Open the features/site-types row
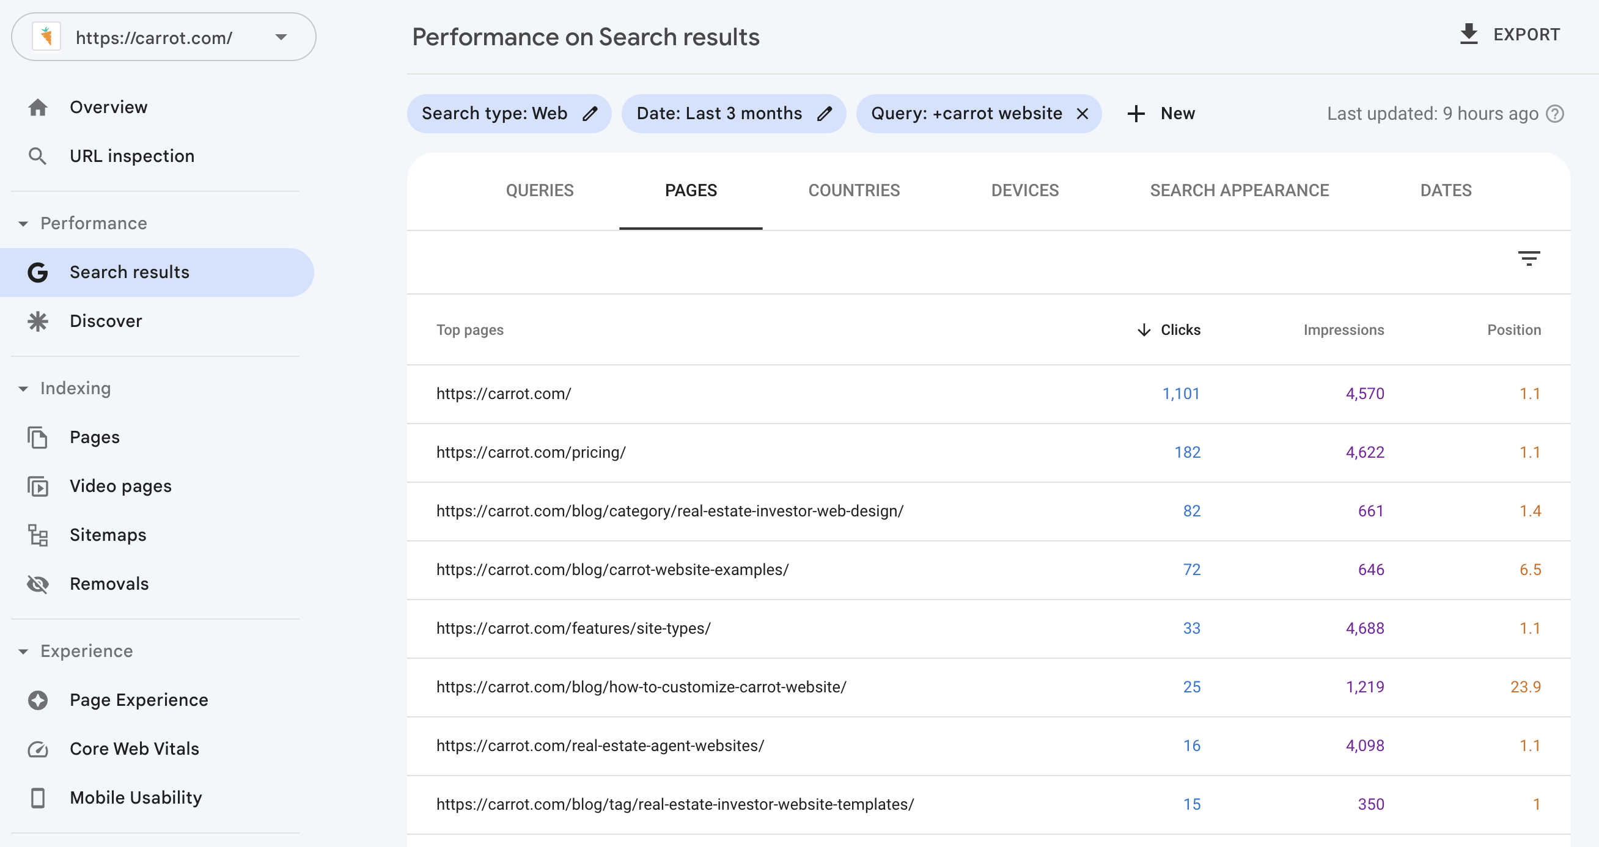Screen dimensions: 1599x847 (989, 629)
